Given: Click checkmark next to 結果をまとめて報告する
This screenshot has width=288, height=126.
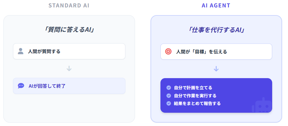Looking at the screenshot, I should pos(169,103).
